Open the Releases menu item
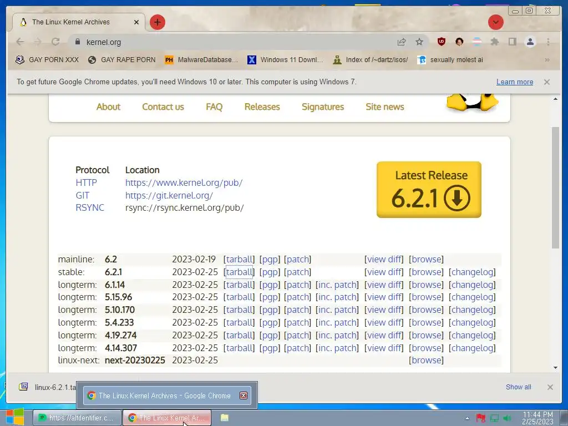The height and width of the screenshot is (426, 568). 262,107
